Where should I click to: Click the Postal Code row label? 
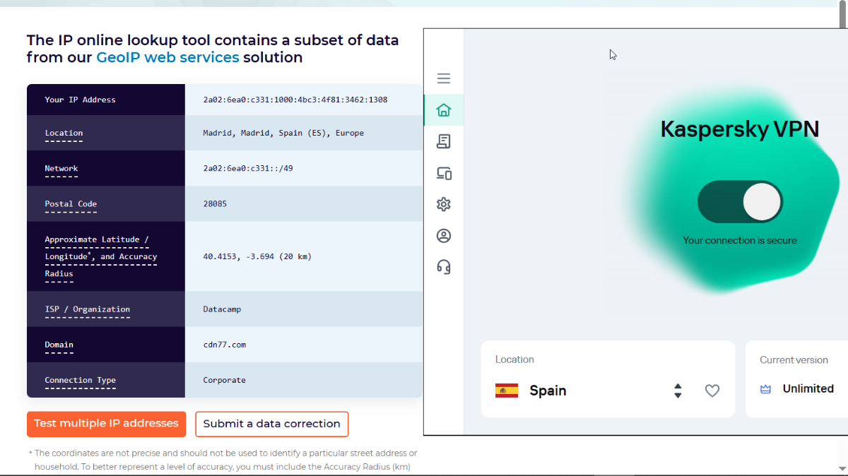71,203
